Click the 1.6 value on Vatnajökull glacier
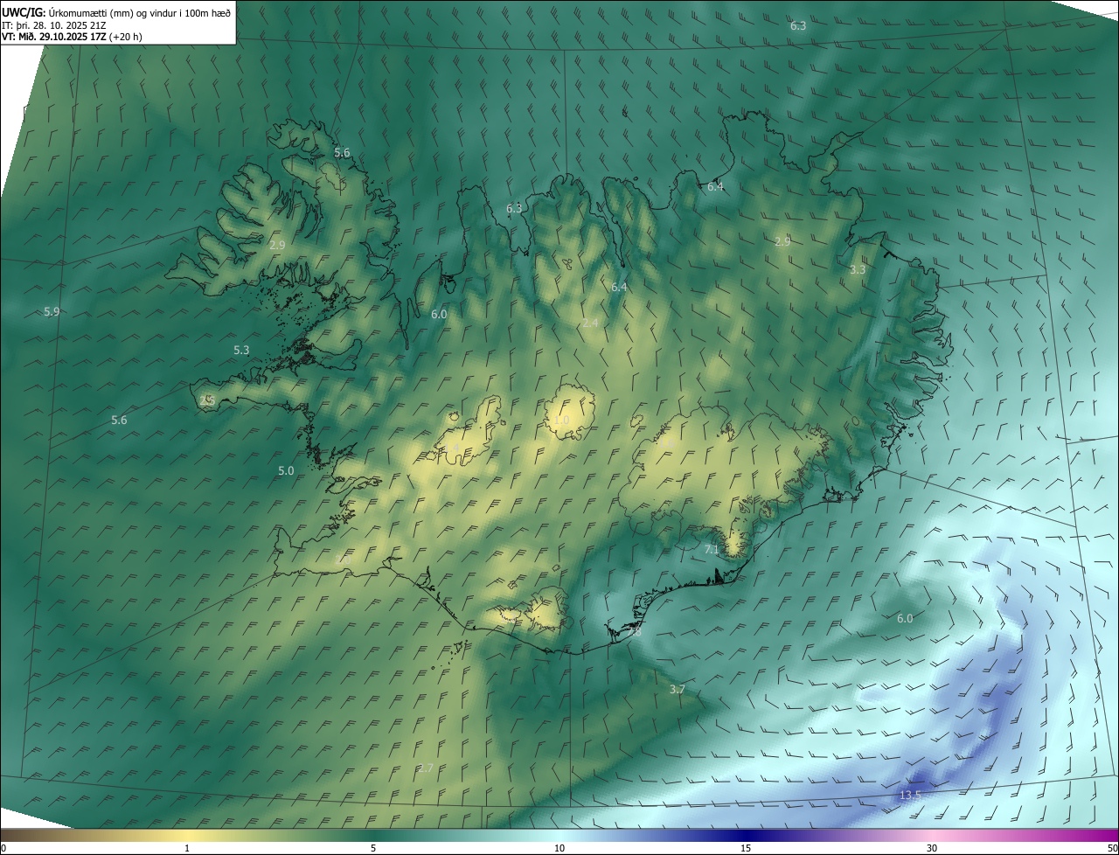This screenshot has height=855, width=1119. (x=666, y=444)
